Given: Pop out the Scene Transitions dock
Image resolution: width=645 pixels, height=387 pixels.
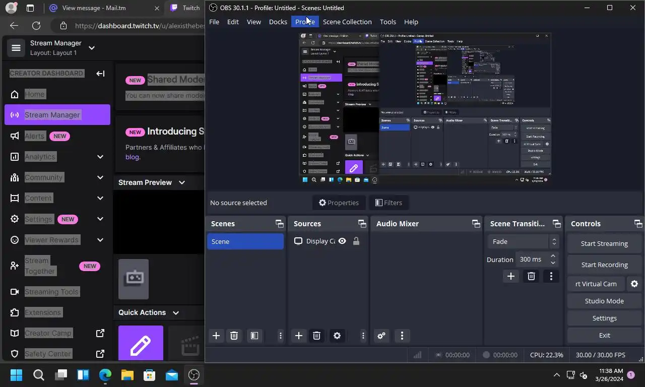Looking at the screenshot, I should 556,224.
